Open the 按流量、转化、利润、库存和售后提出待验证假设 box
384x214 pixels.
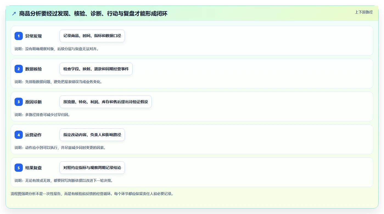[x=106, y=102]
